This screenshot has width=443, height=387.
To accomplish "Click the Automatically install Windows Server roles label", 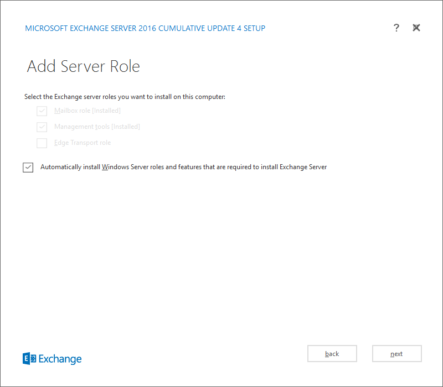I will [x=184, y=167].
